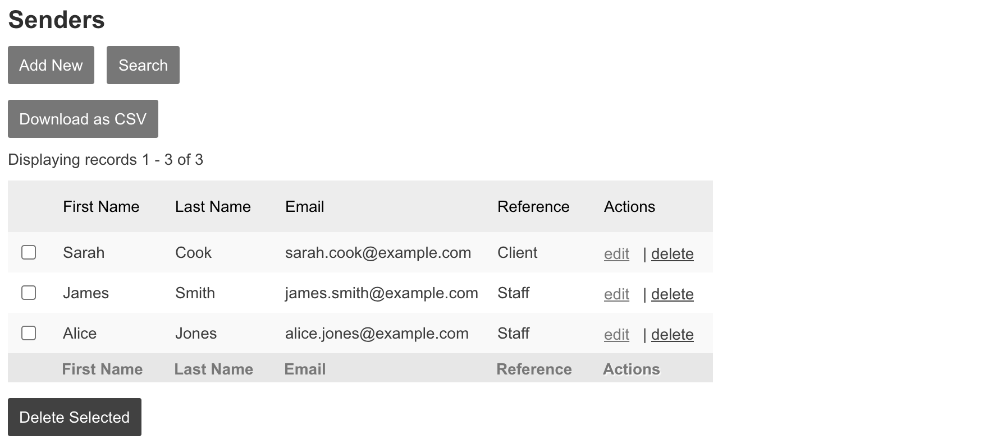Tick the checkbox for Sarah Cook

point(29,252)
